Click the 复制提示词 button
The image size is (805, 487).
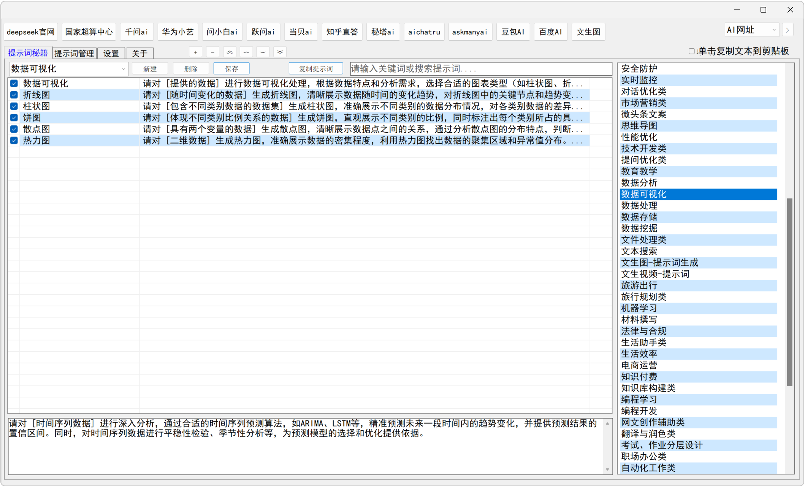pyautogui.click(x=316, y=69)
